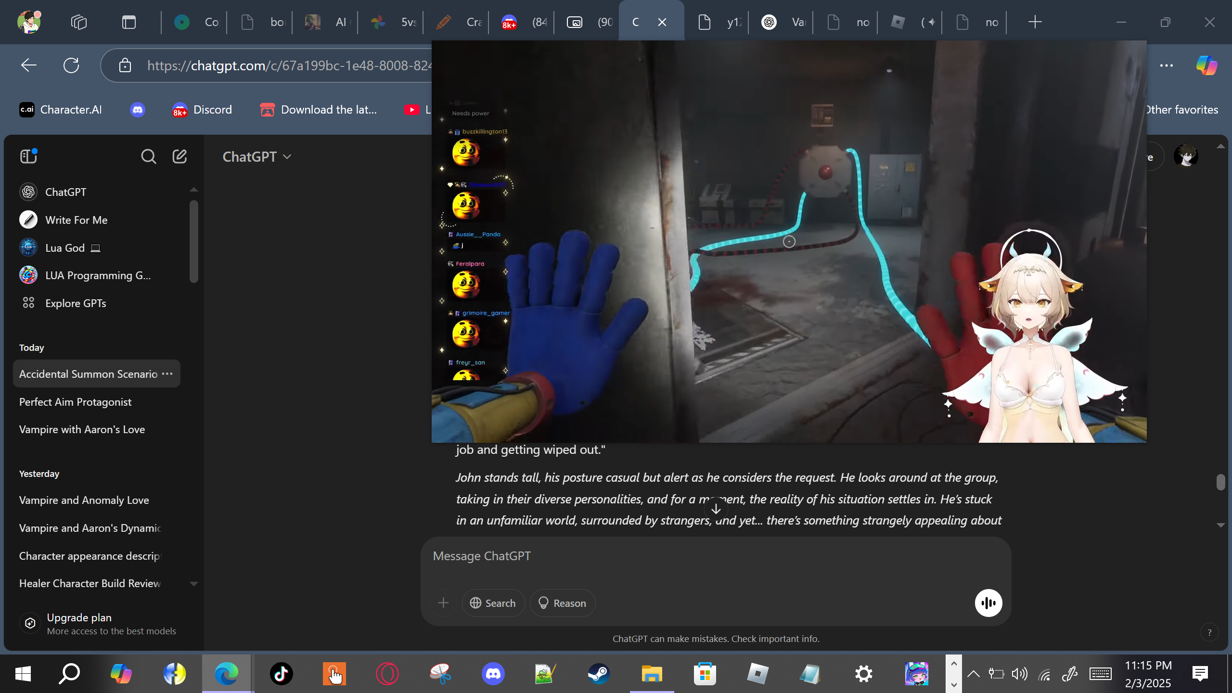Open Roblox from the taskbar
The height and width of the screenshot is (693, 1232).
point(757,673)
